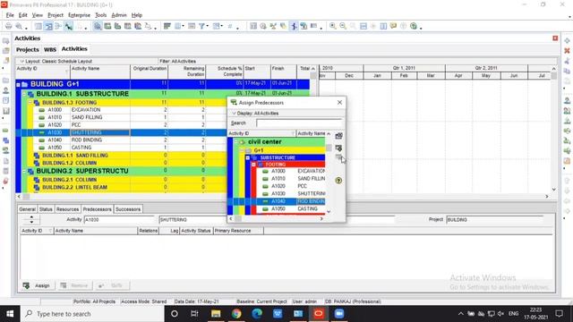The width and height of the screenshot is (573, 322).
Task: Click the Copy icon on right command bar
Action: (567, 72)
